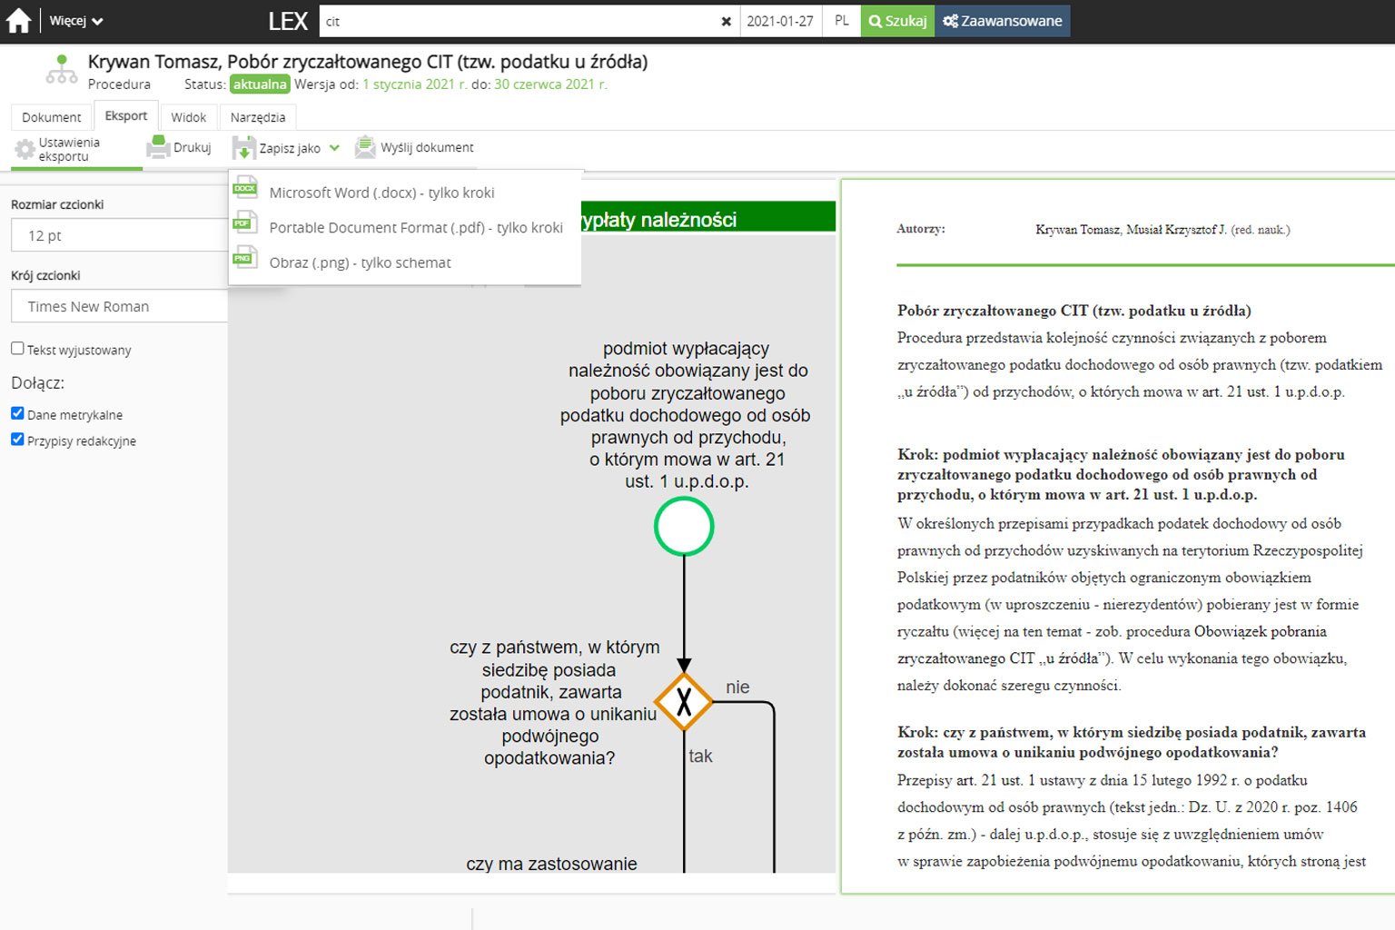
Task: Pick the PNG image export icon
Action: tap(244, 260)
